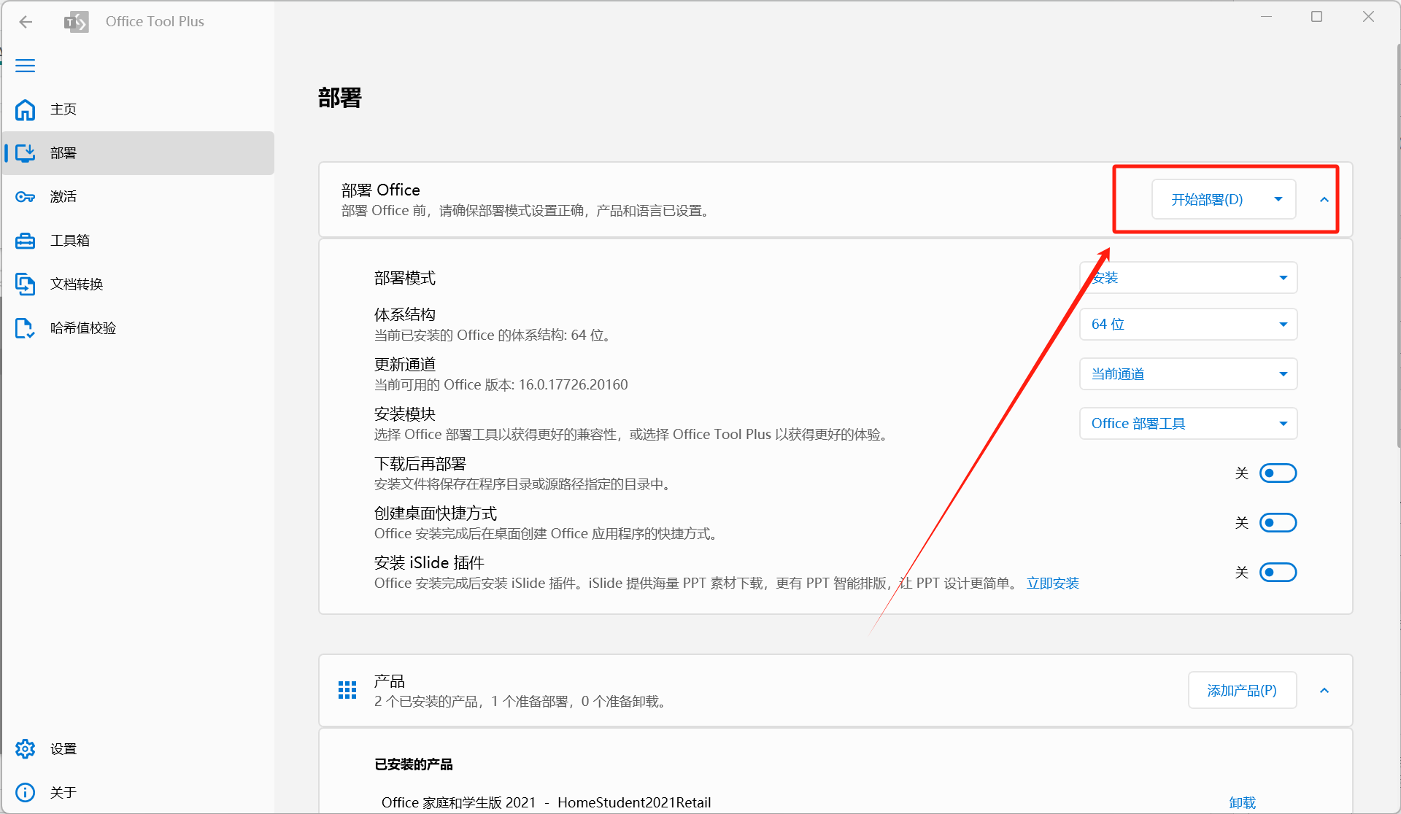Open 部署 page in sidebar
Viewport: 1401px width, 814px height.
click(139, 153)
